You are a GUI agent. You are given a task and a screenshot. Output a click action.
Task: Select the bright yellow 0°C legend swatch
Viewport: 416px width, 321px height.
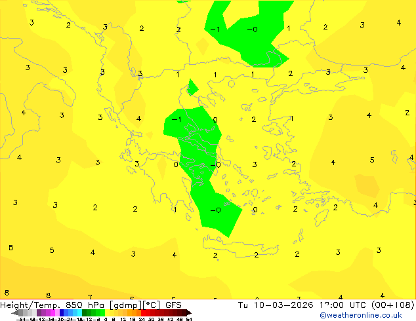coord(107,312)
